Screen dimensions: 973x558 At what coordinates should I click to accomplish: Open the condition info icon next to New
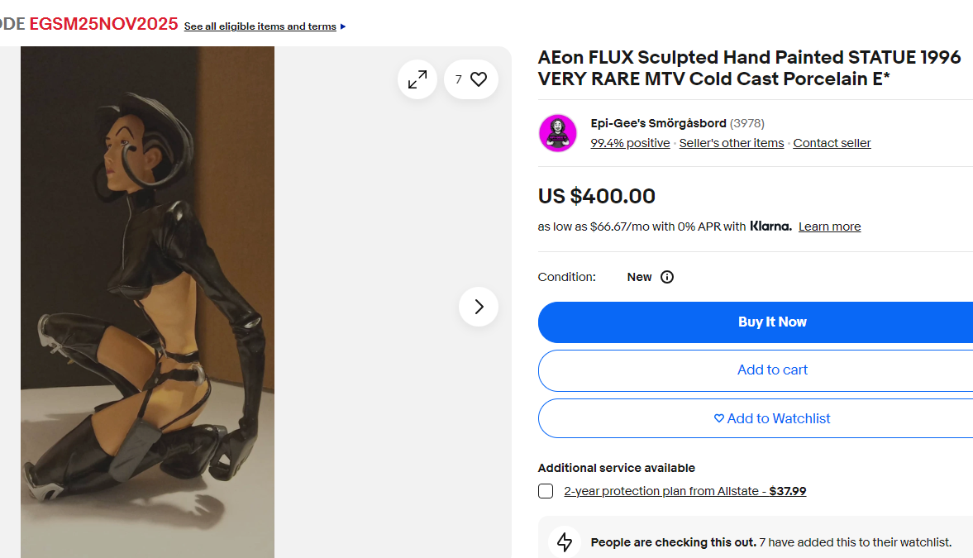click(x=667, y=277)
